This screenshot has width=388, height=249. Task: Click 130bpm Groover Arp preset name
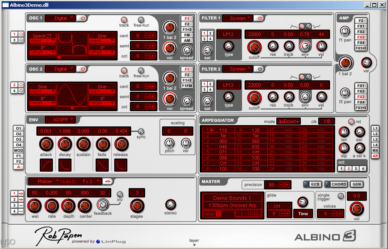click(232, 205)
